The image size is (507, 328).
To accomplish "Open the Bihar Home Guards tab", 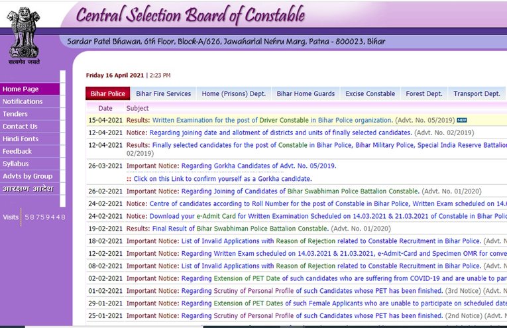I will [306, 94].
